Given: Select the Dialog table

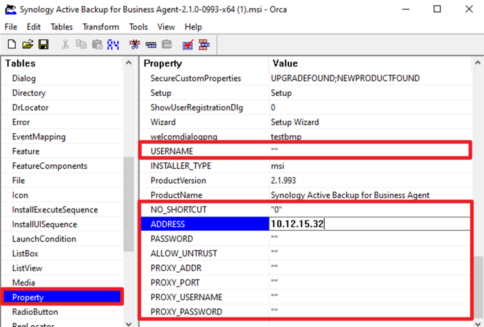Looking at the screenshot, I should (x=24, y=78).
